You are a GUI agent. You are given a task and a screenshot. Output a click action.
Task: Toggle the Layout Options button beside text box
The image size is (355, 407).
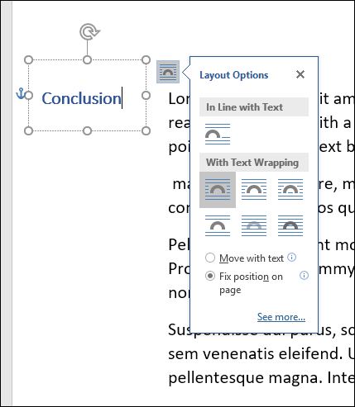[x=168, y=72]
